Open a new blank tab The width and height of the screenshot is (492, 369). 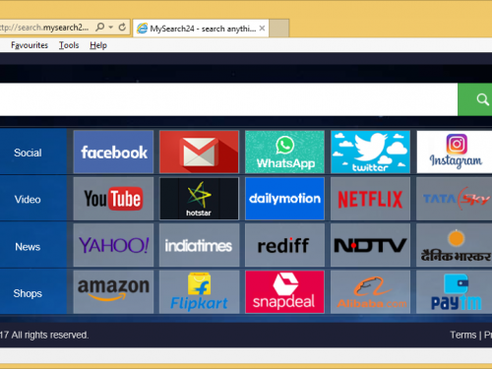(x=279, y=29)
